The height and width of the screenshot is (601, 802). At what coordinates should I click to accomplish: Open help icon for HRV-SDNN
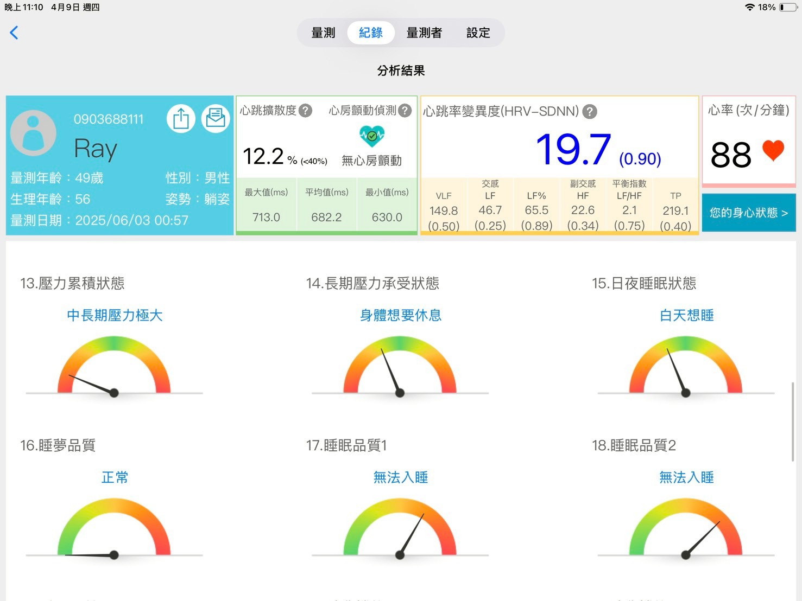click(x=589, y=112)
